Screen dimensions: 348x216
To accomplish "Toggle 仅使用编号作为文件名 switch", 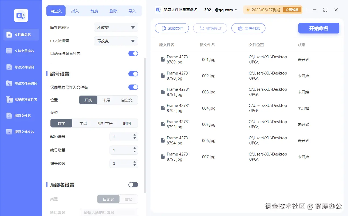I will pos(133,87).
